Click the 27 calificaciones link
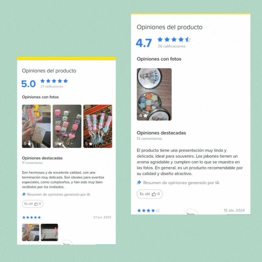 (52, 86)
